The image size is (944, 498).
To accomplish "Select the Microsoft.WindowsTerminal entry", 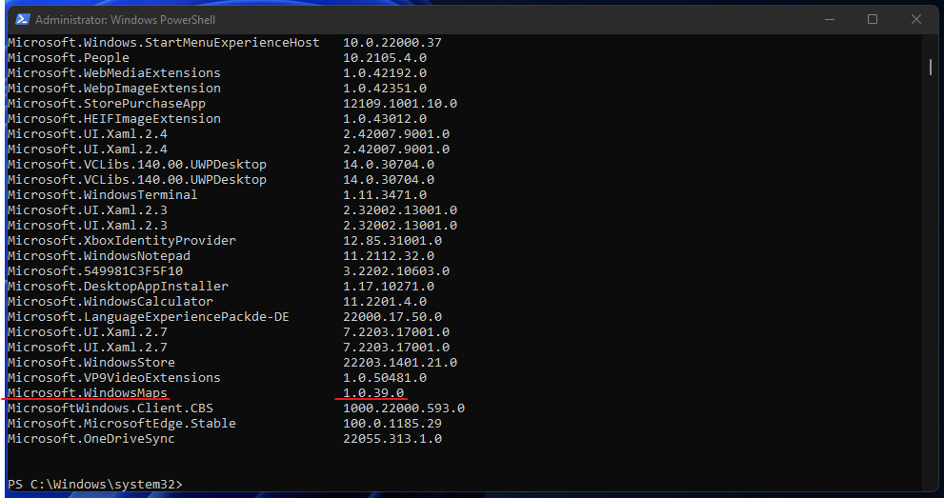I will coord(102,194).
